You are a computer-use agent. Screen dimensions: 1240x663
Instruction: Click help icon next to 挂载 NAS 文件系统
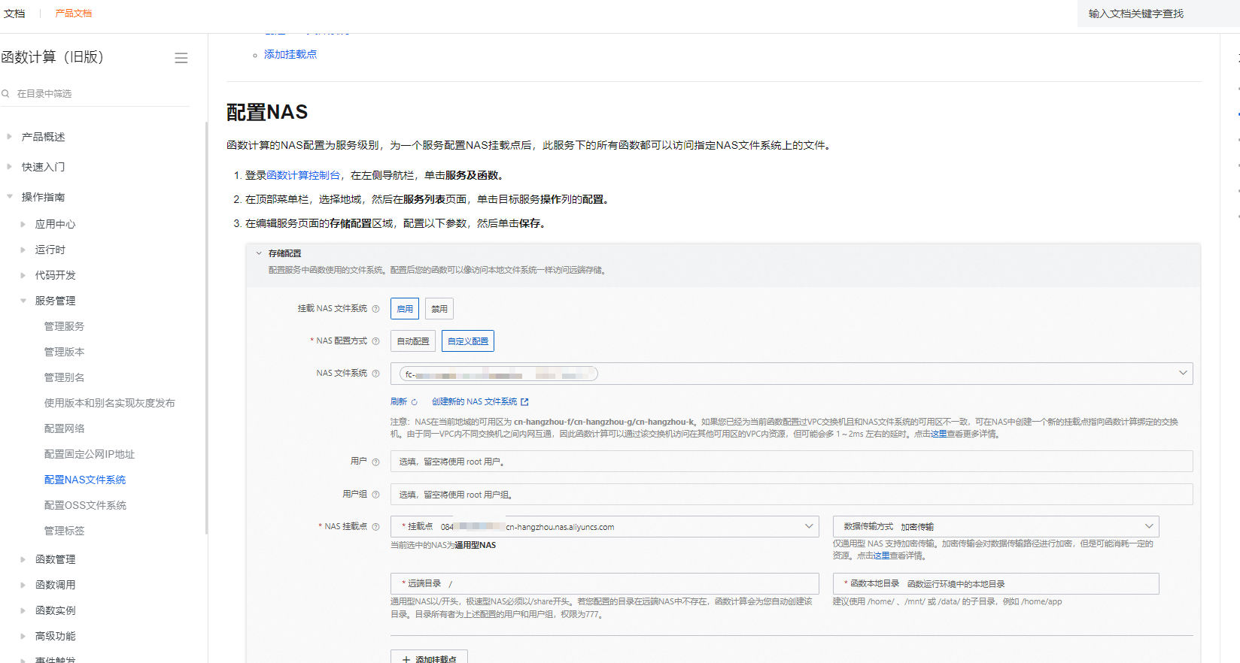(375, 309)
